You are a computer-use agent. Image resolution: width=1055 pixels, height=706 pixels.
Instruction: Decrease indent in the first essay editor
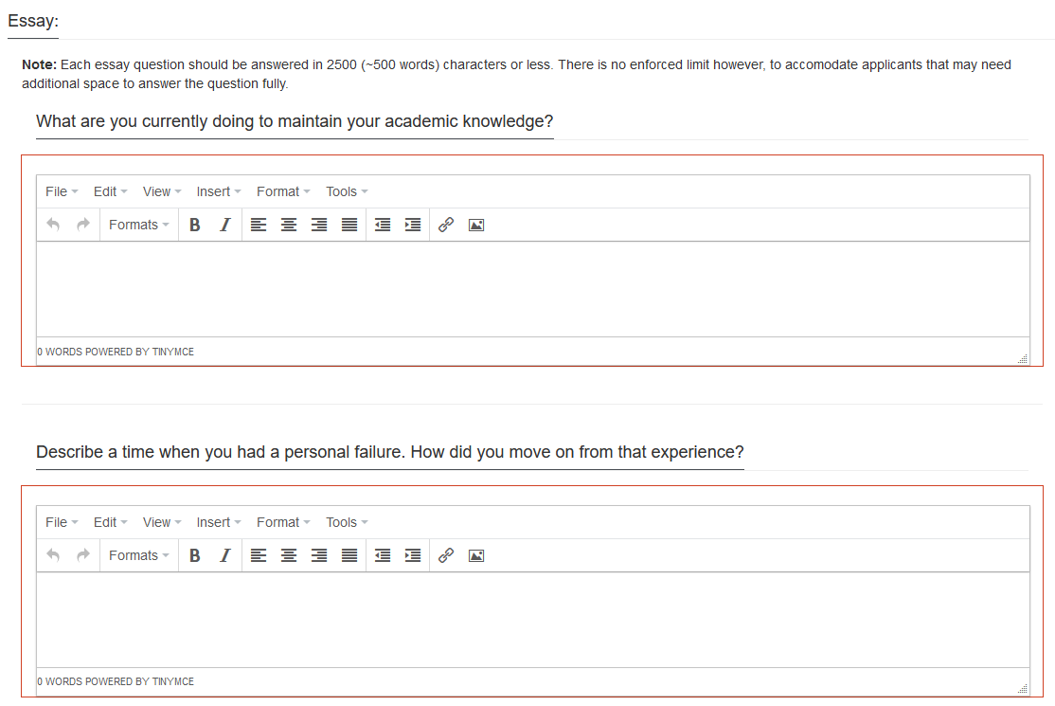pyautogui.click(x=383, y=225)
